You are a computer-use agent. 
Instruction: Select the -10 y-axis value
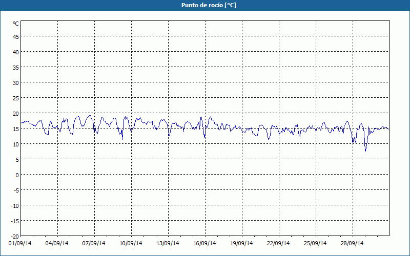coord(15,206)
